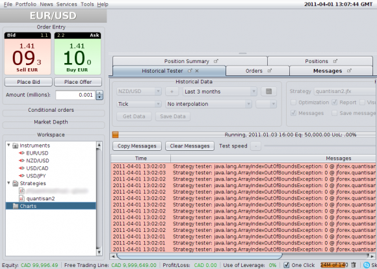Click the Test speed slider track
Viewport: 377px width, 269px height.
point(320,146)
